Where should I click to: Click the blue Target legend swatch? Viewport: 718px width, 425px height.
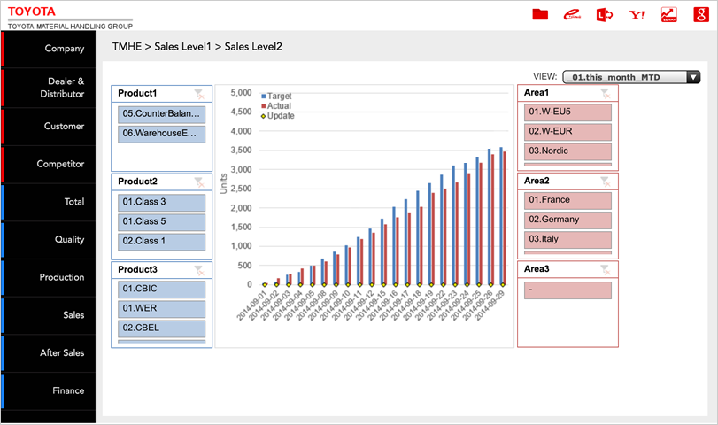tap(264, 95)
